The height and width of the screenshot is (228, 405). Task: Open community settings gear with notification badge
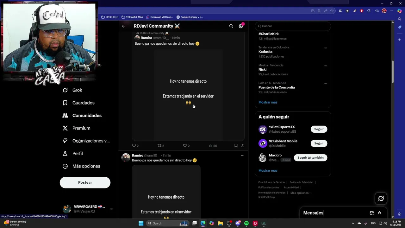[241, 26]
